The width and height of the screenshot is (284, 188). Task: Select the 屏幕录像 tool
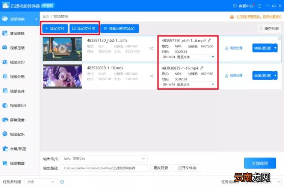[x=20, y=120]
